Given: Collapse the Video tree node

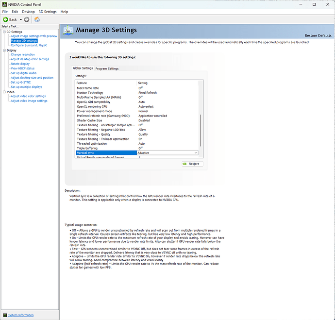Looking at the screenshot, I should 4,92.
